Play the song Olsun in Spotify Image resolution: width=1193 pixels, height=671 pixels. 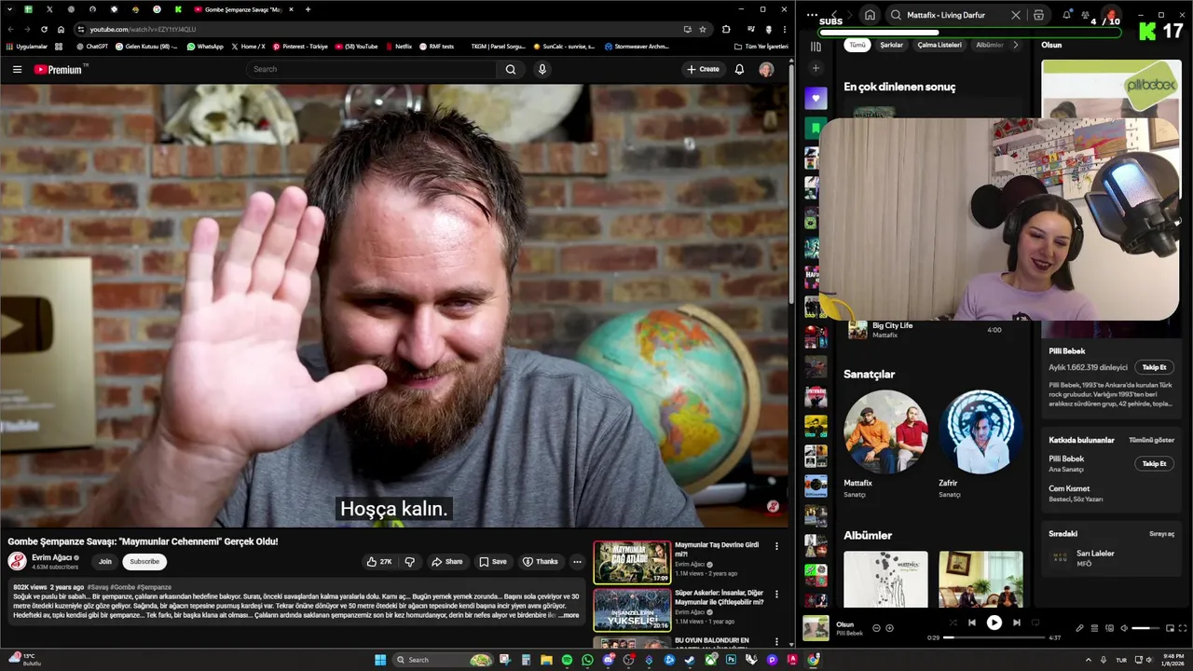click(994, 623)
